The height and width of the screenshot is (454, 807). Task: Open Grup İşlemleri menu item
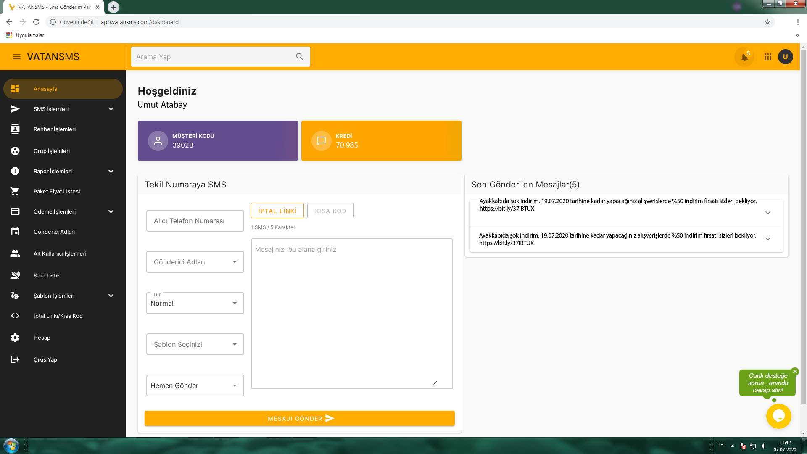click(63, 151)
